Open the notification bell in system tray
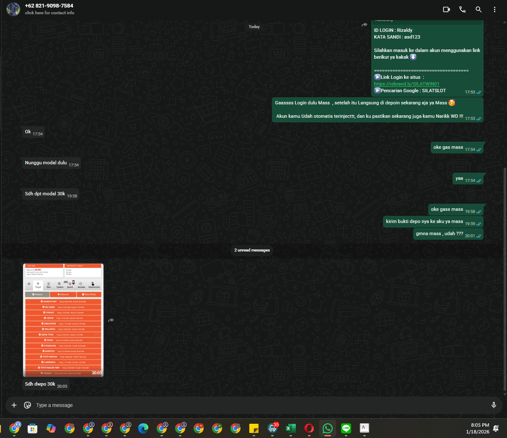The height and width of the screenshot is (438, 507). point(496,428)
